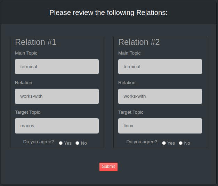
Task: Click the Target Topic label in Relation #1
Action: point(27,112)
